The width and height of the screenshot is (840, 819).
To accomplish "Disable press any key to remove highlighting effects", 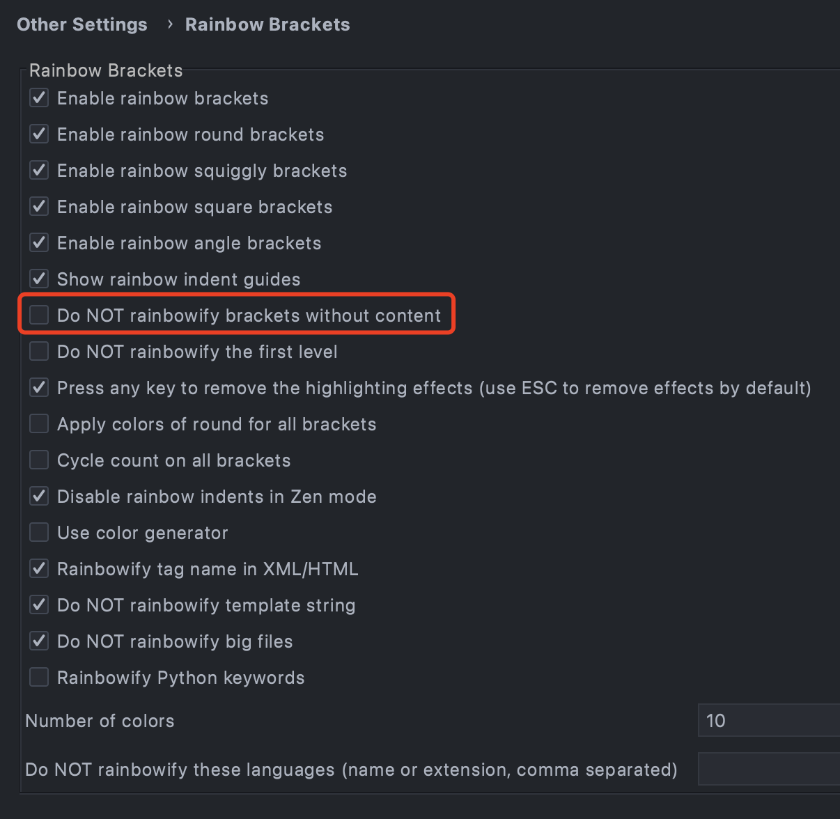I will [x=39, y=387].
